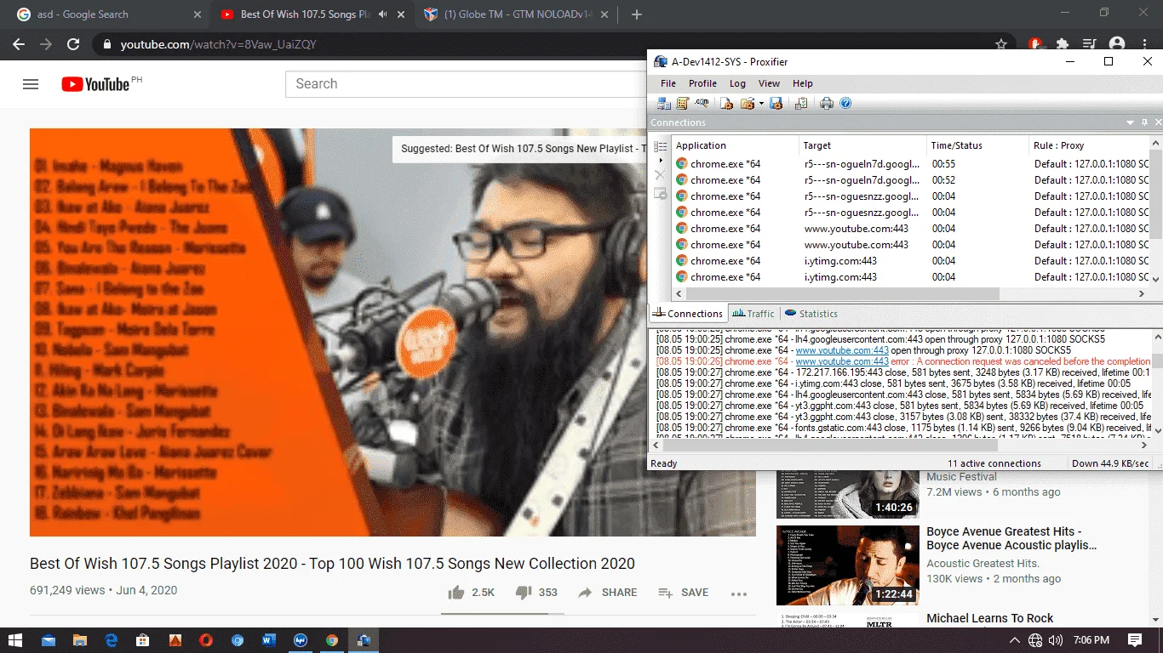
Task: Click the Chrome address bar URL
Action: tap(219, 44)
